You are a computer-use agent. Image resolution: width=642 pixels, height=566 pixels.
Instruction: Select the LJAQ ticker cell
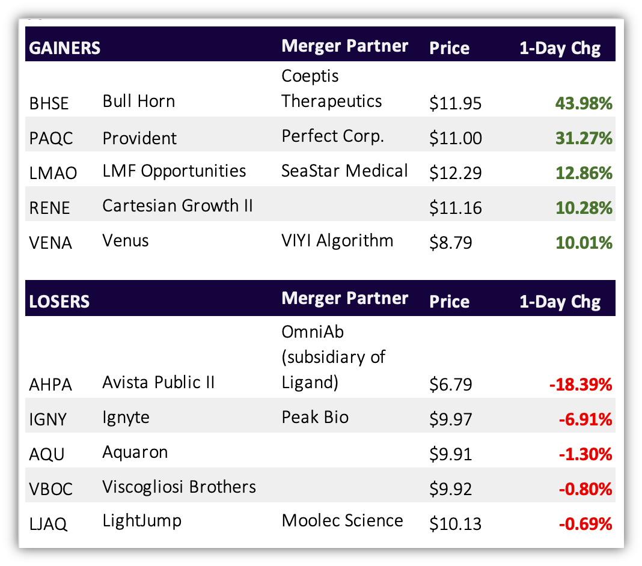coord(48,524)
